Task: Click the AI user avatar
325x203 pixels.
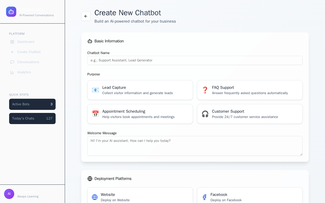Action: tap(9, 194)
